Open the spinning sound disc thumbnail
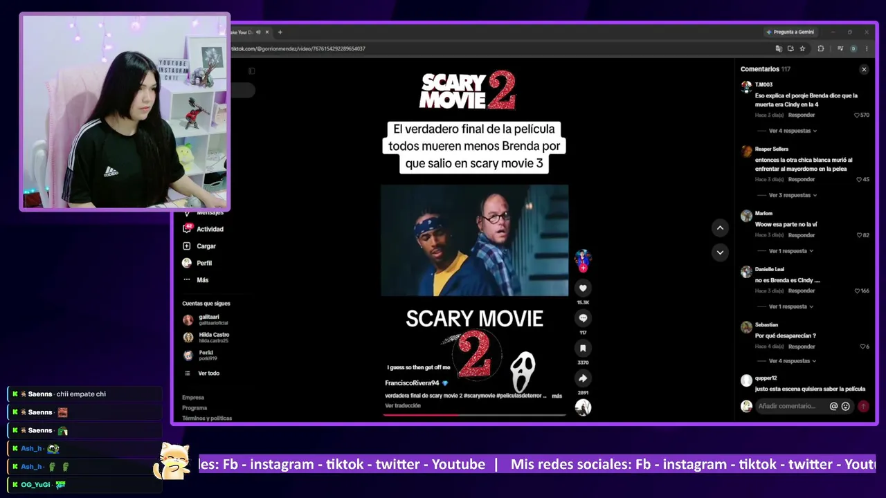The image size is (886, 498). coord(583,407)
